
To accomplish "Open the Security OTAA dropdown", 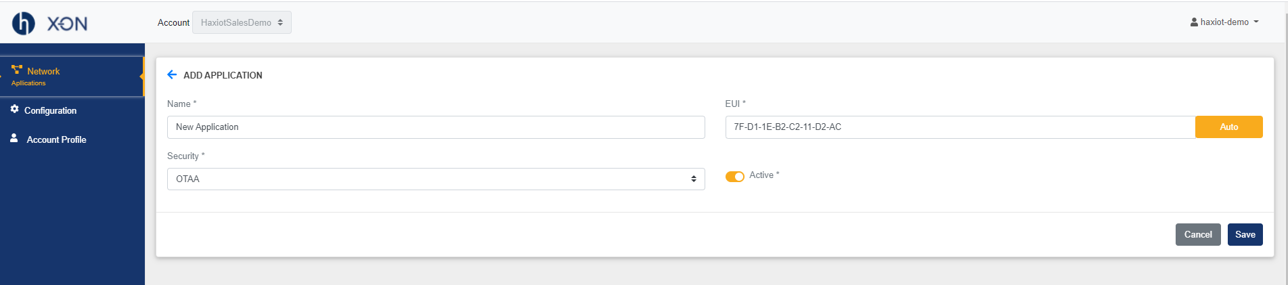I will pos(436,179).
